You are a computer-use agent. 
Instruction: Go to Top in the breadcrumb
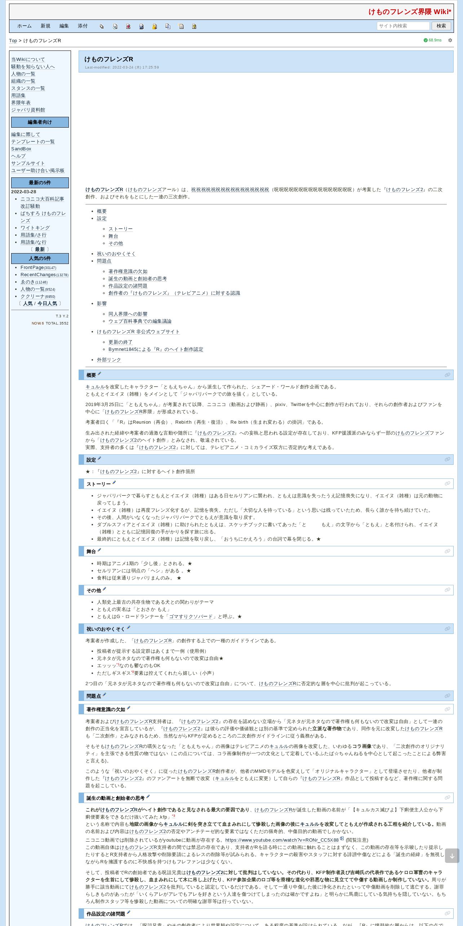pyautogui.click(x=13, y=41)
